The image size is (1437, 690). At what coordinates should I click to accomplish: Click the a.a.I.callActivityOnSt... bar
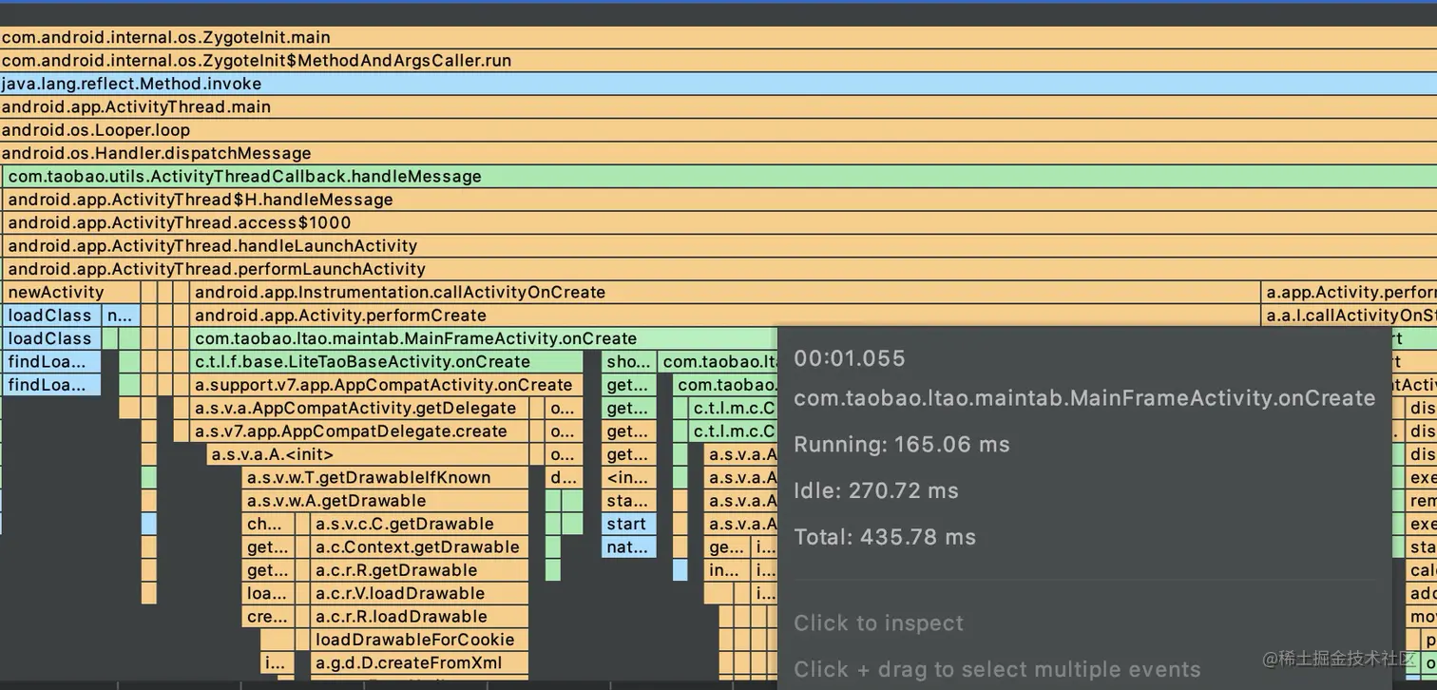[1350, 316]
